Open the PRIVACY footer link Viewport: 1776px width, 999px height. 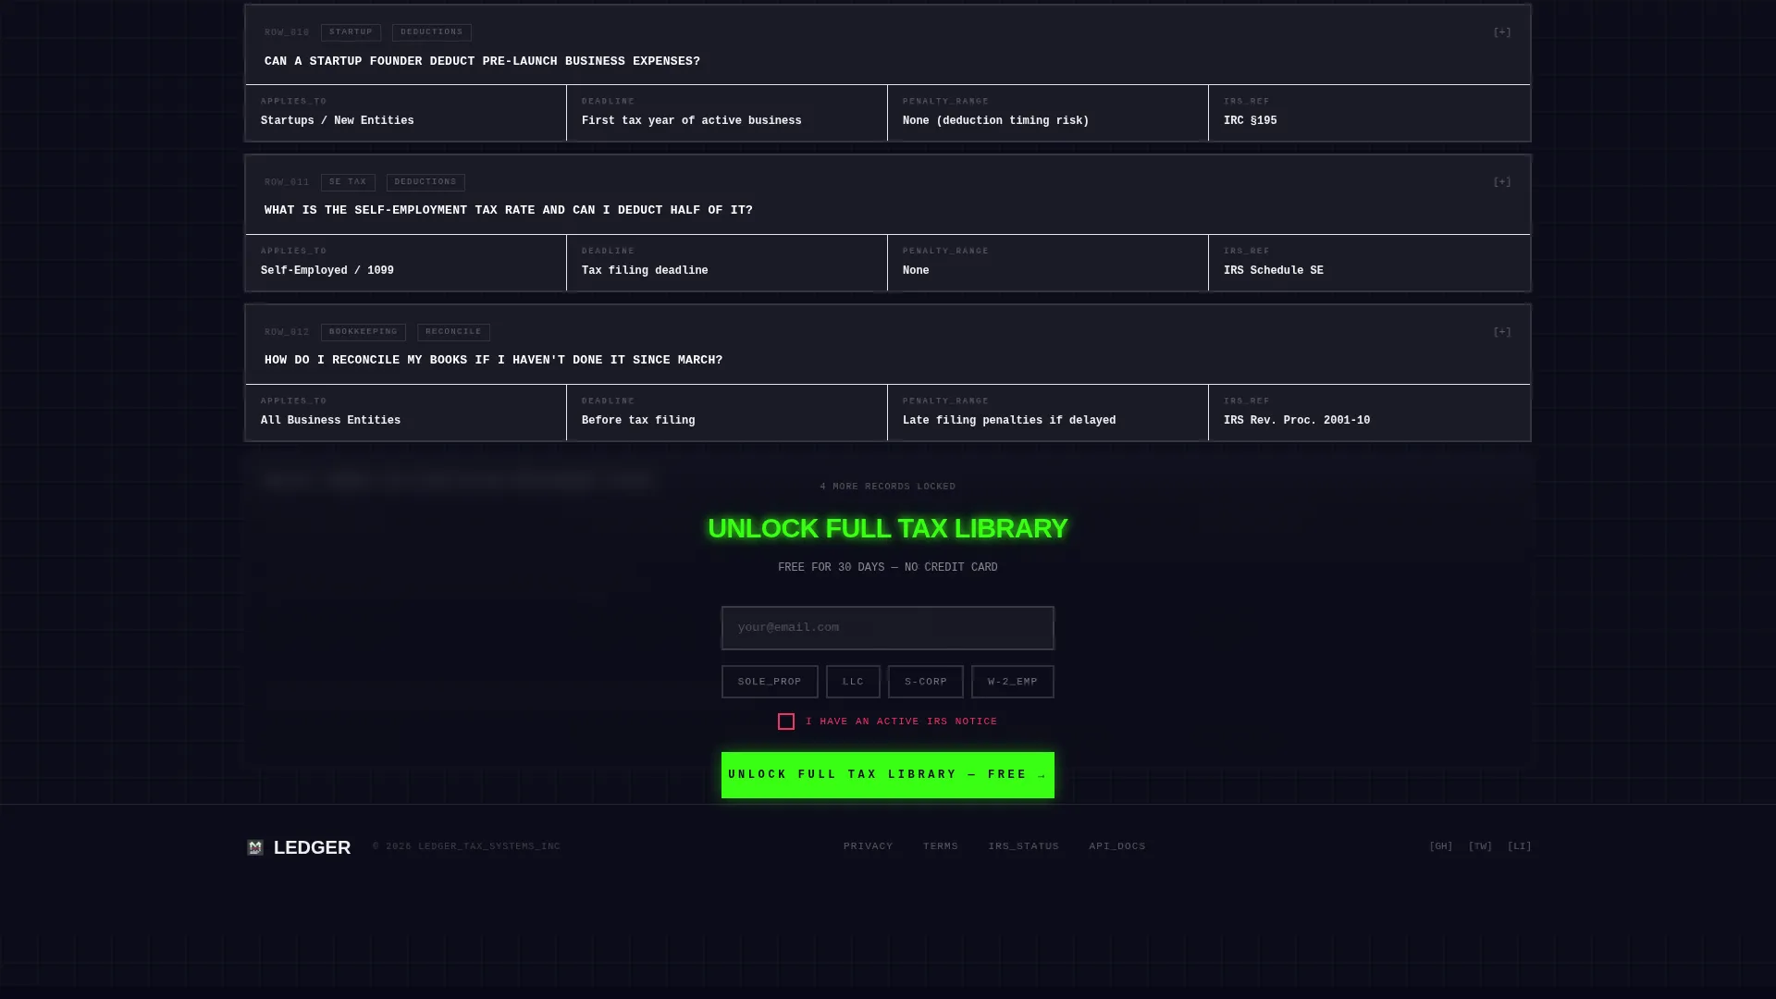click(x=869, y=846)
